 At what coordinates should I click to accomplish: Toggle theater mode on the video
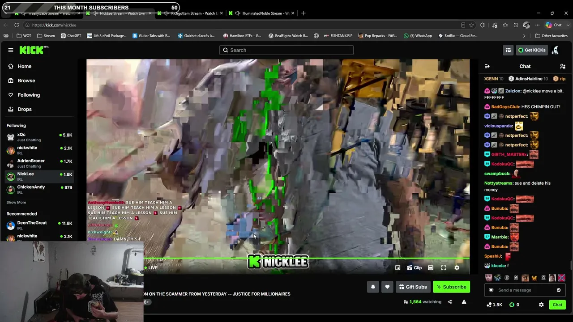[x=431, y=268]
